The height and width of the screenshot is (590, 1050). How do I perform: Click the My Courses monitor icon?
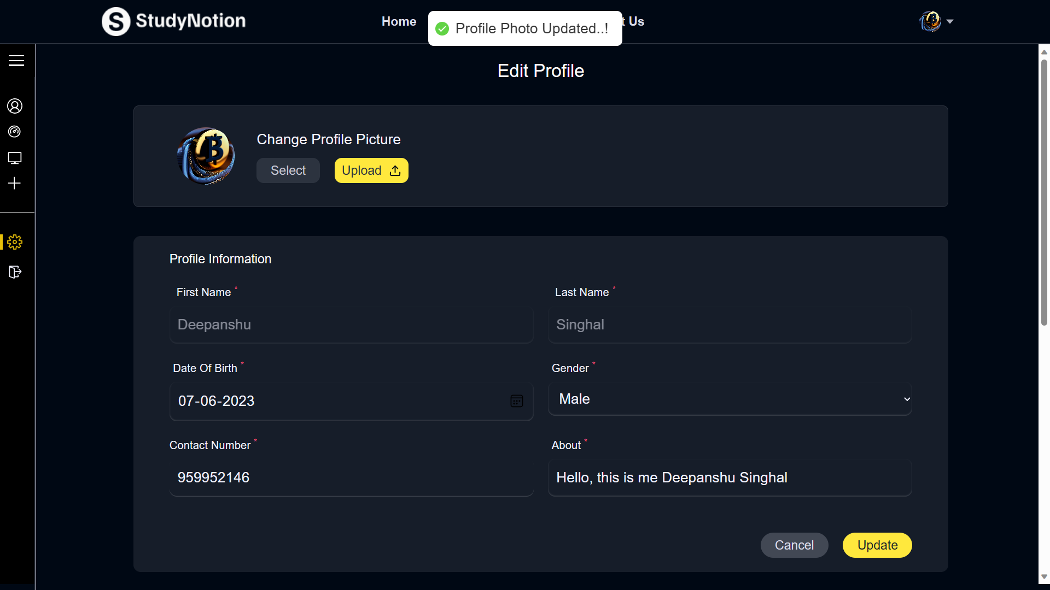tap(15, 158)
